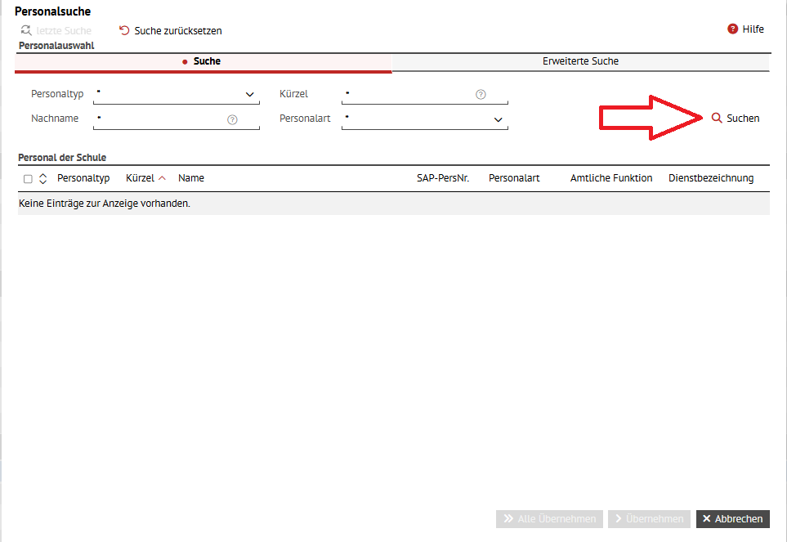The height and width of the screenshot is (542, 787).
Task: Switch to the Erweiterte Suche tab
Action: point(580,61)
